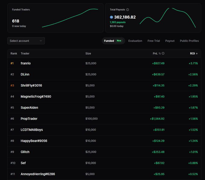Click the +$124.29 PnL value

158,141
